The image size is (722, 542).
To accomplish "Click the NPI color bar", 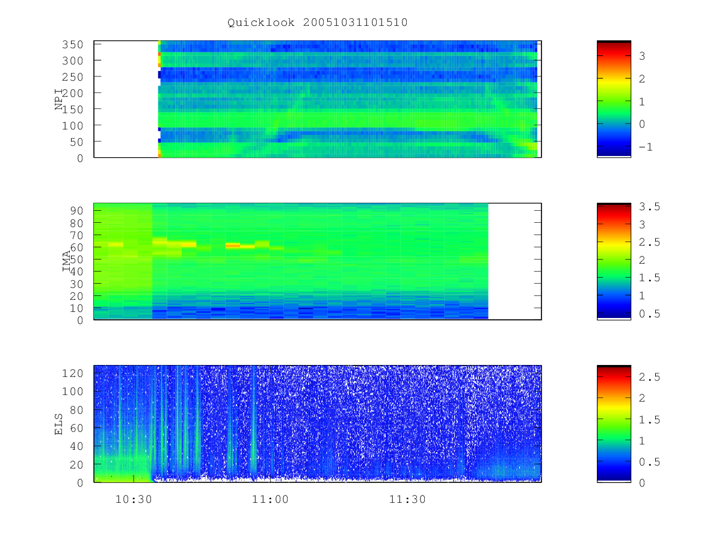I will [x=614, y=99].
